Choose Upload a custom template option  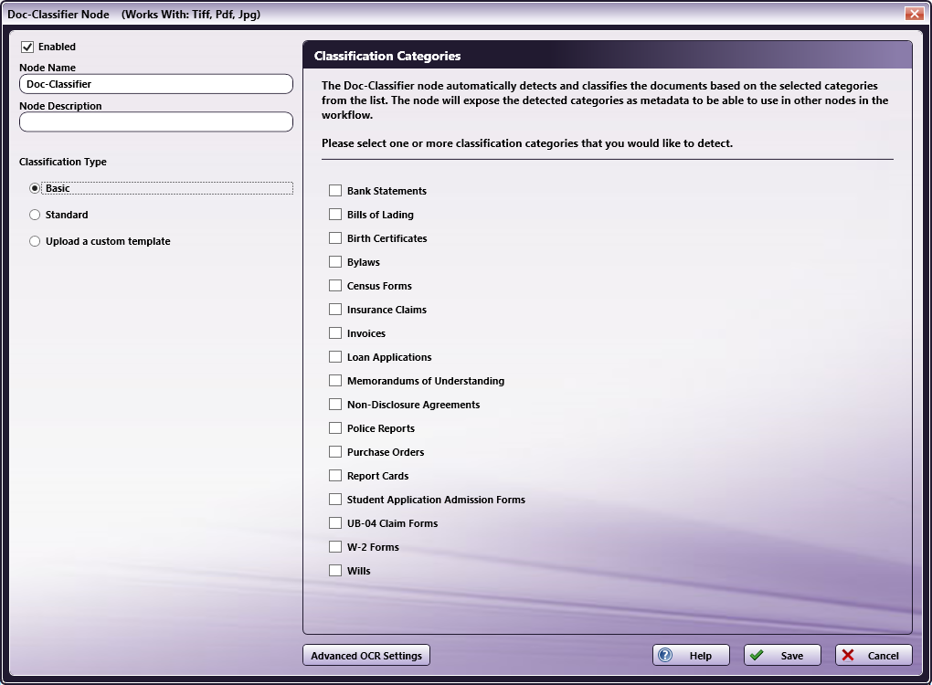[35, 241]
